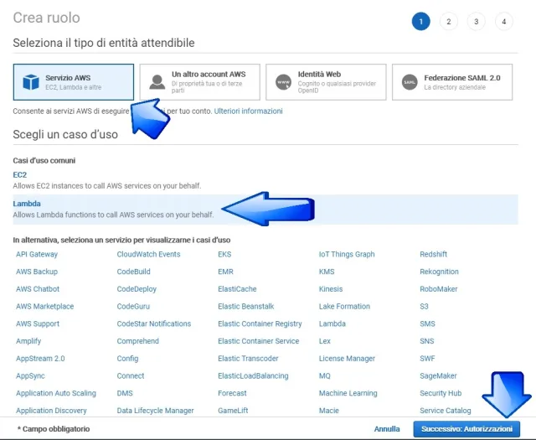Go to wizard step 1 circle
Viewport: 536px width, 440px height.
[x=420, y=22]
